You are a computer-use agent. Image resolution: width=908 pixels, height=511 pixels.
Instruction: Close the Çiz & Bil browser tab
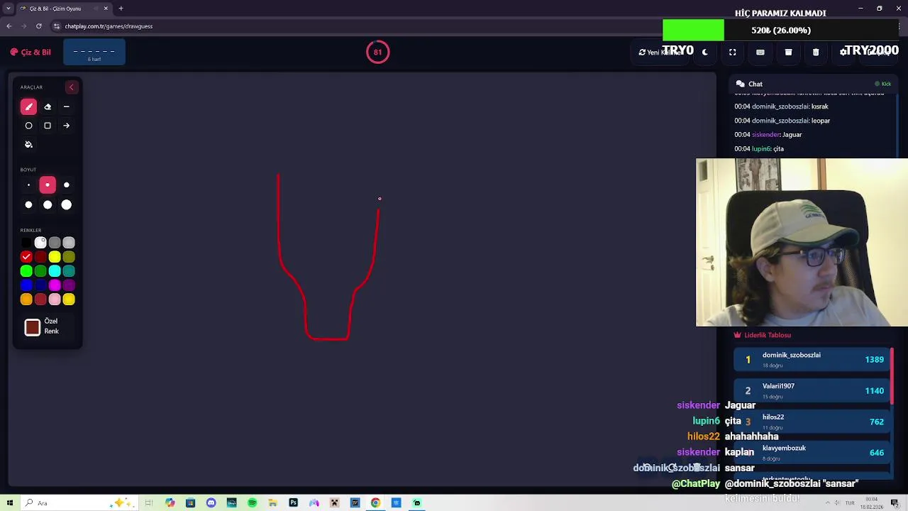coord(106,9)
